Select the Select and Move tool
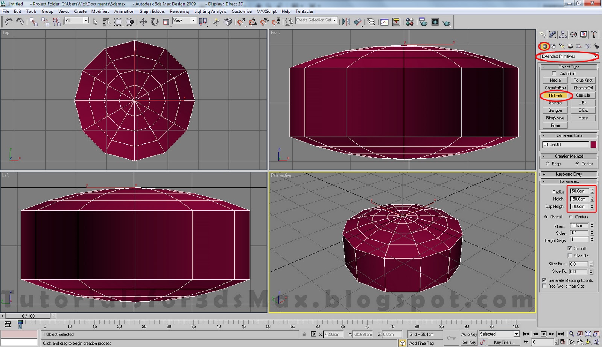Image resolution: width=602 pixels, height=347 pixels. (x=143, y=21)
